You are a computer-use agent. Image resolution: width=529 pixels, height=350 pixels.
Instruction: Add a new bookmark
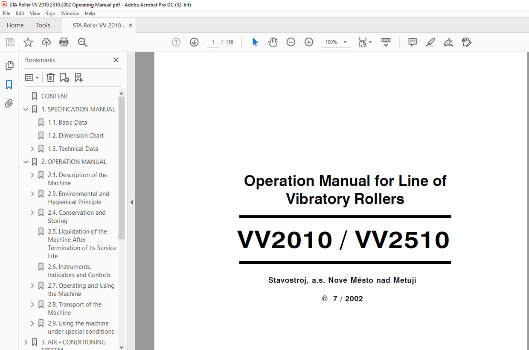pyautogui.click(x=64, y=77)
